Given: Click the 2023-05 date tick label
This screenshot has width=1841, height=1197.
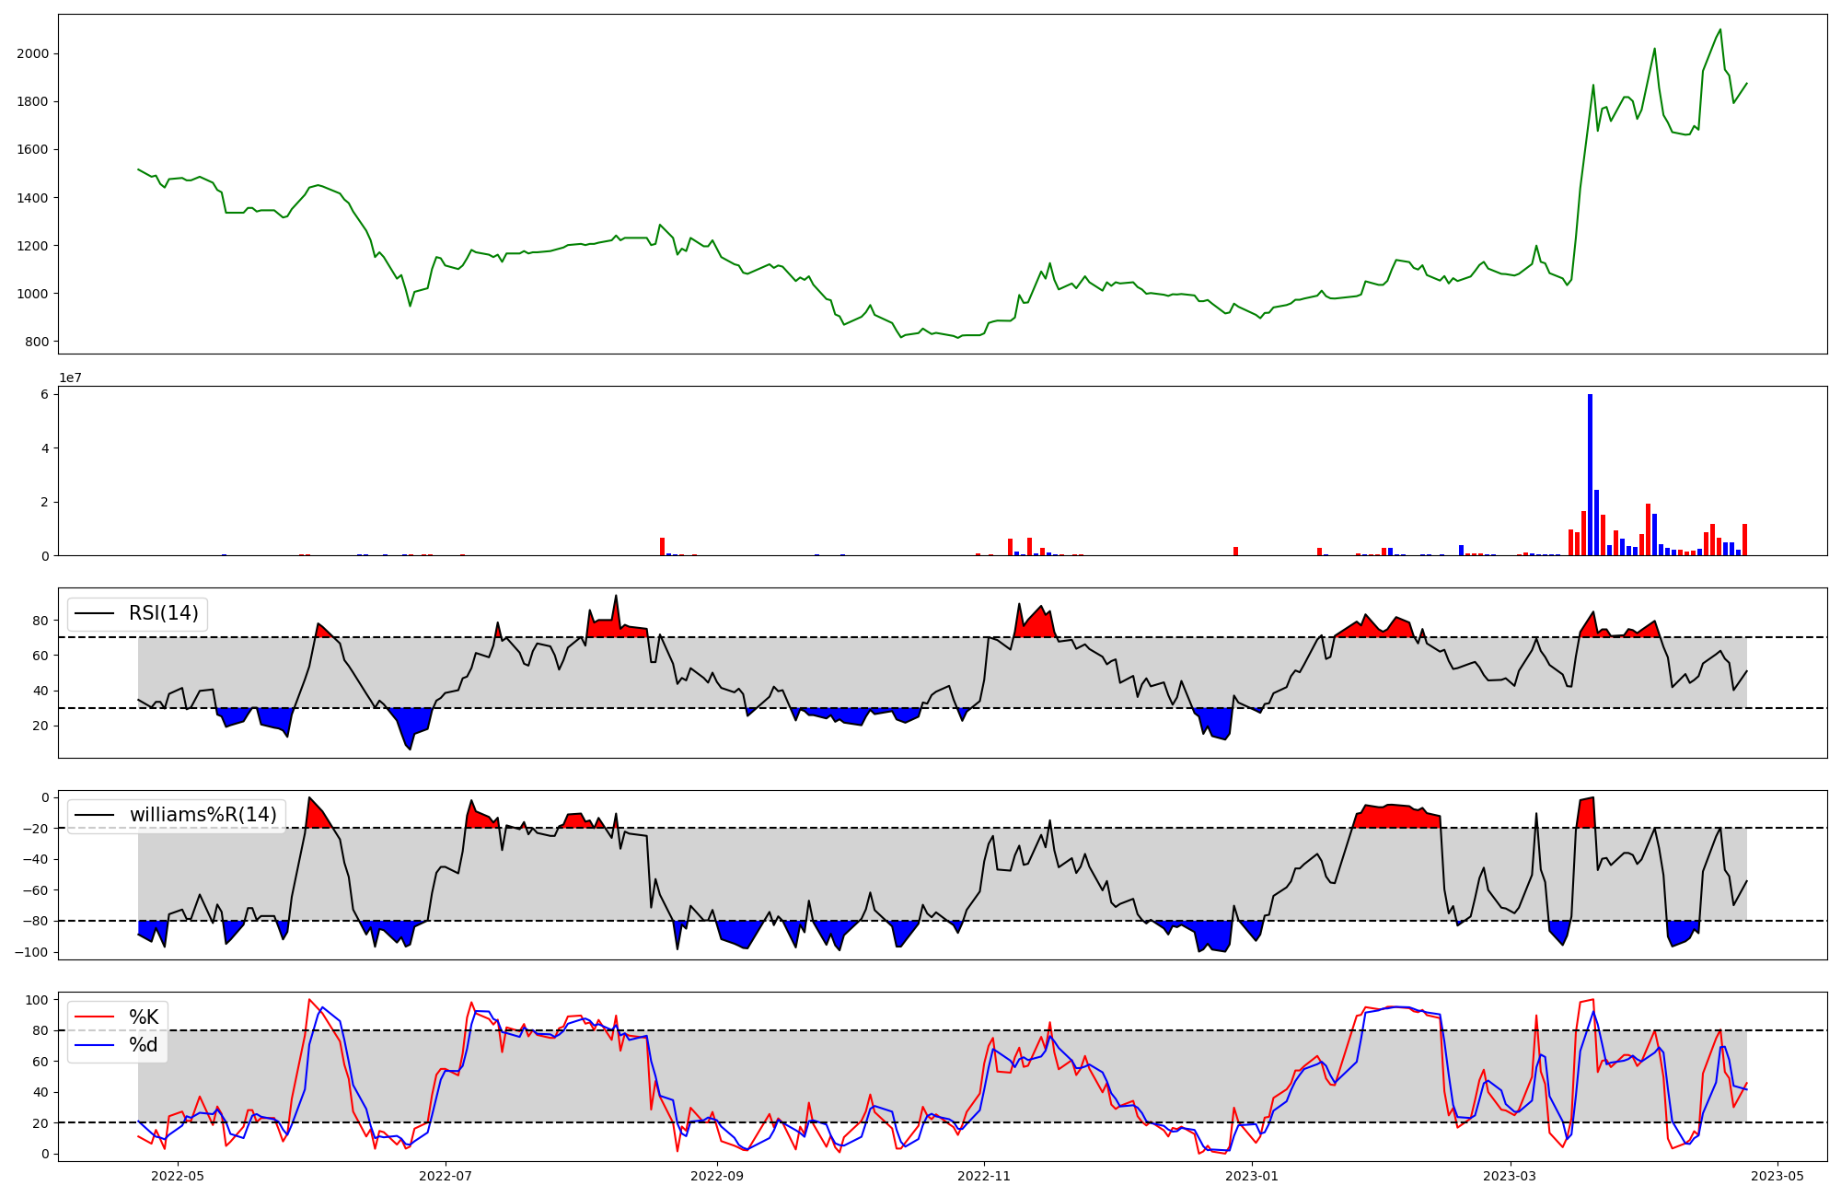Looking at the screenshot, I should click(1776, 1176).
